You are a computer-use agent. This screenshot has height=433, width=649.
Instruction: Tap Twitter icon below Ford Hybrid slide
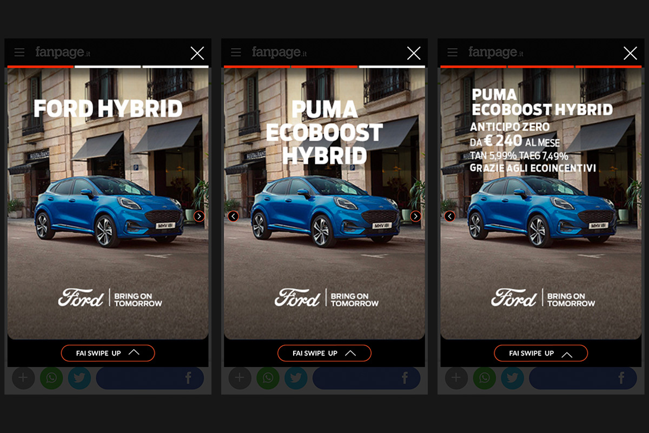point(80,378)
